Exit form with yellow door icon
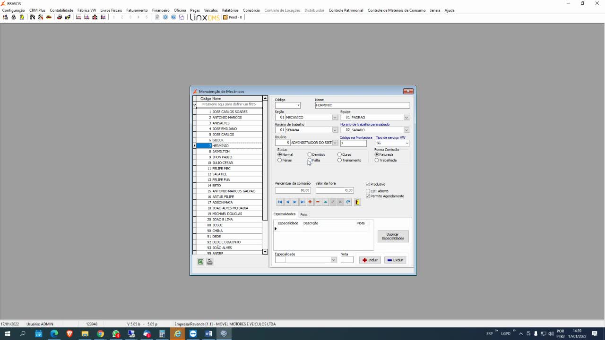The image size is (605, 340). tap(357, 202)
